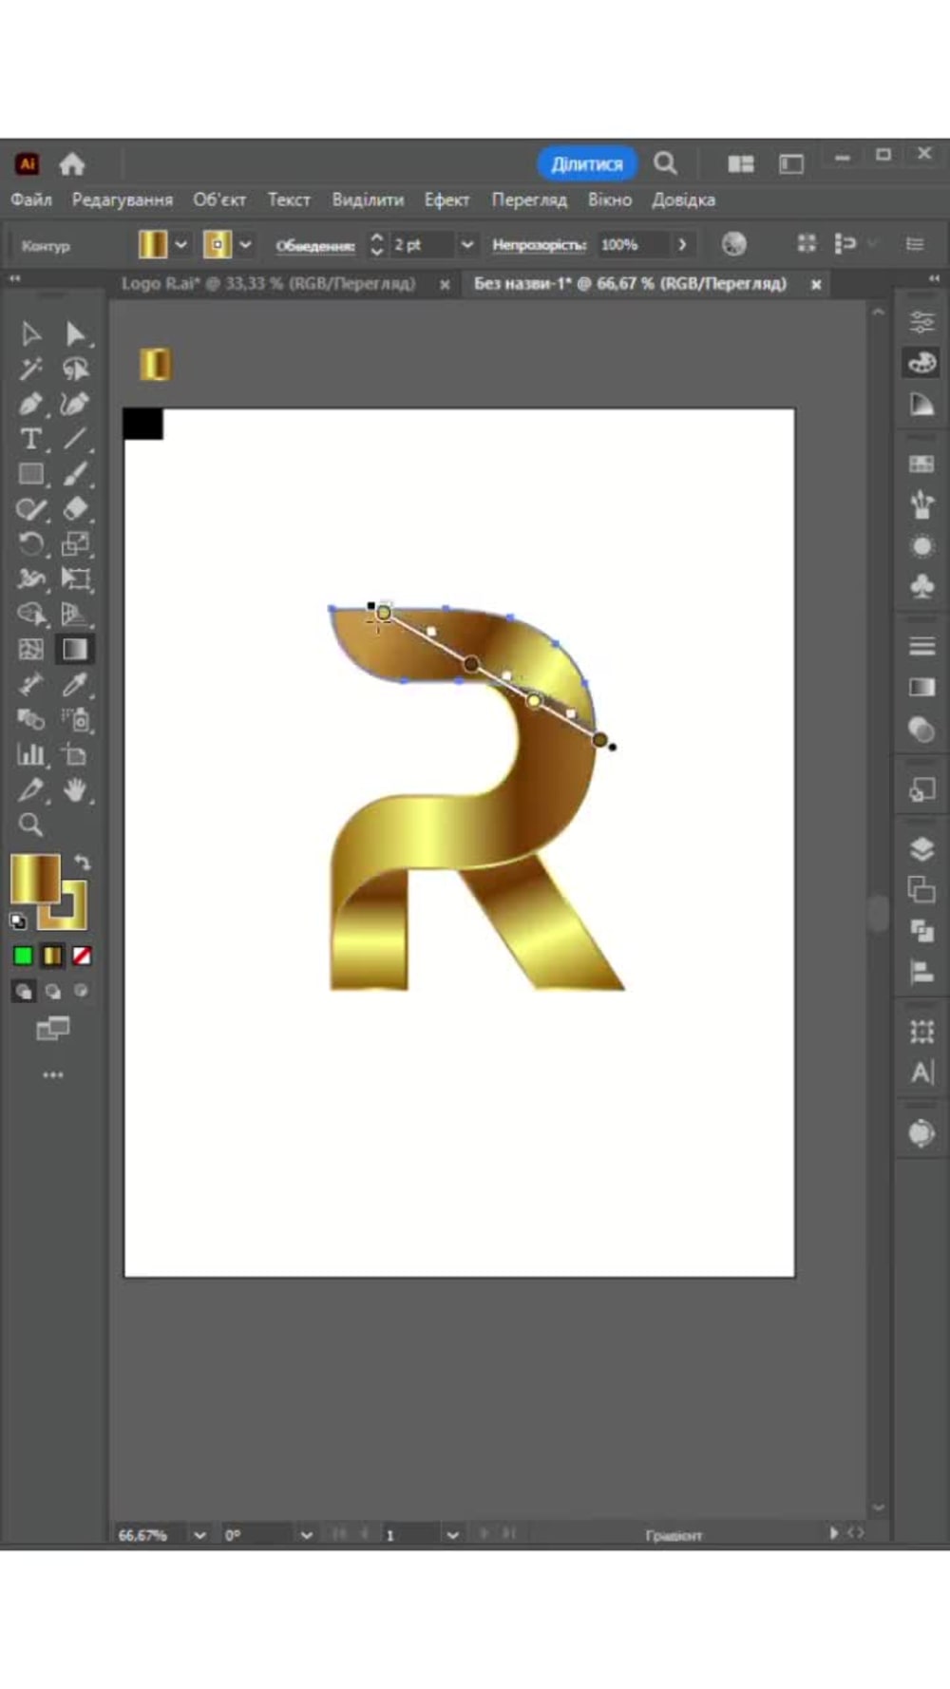This screenshot has width=950, height=1689.
Task: Open fill gradient dropdown in control bar
Action: click(180, 245)
